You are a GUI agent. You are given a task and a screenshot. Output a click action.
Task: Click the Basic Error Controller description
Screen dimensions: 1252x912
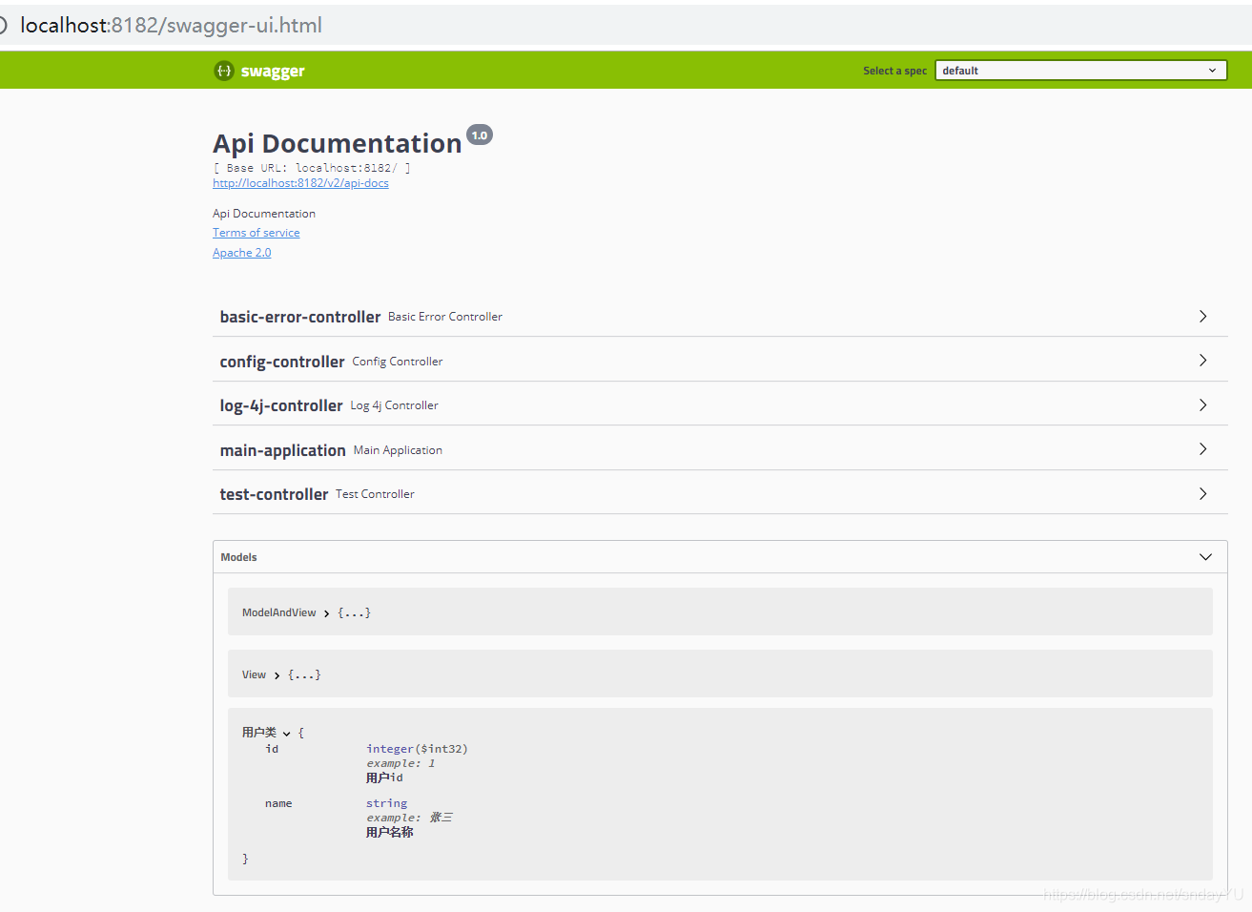tap(445, 317)
